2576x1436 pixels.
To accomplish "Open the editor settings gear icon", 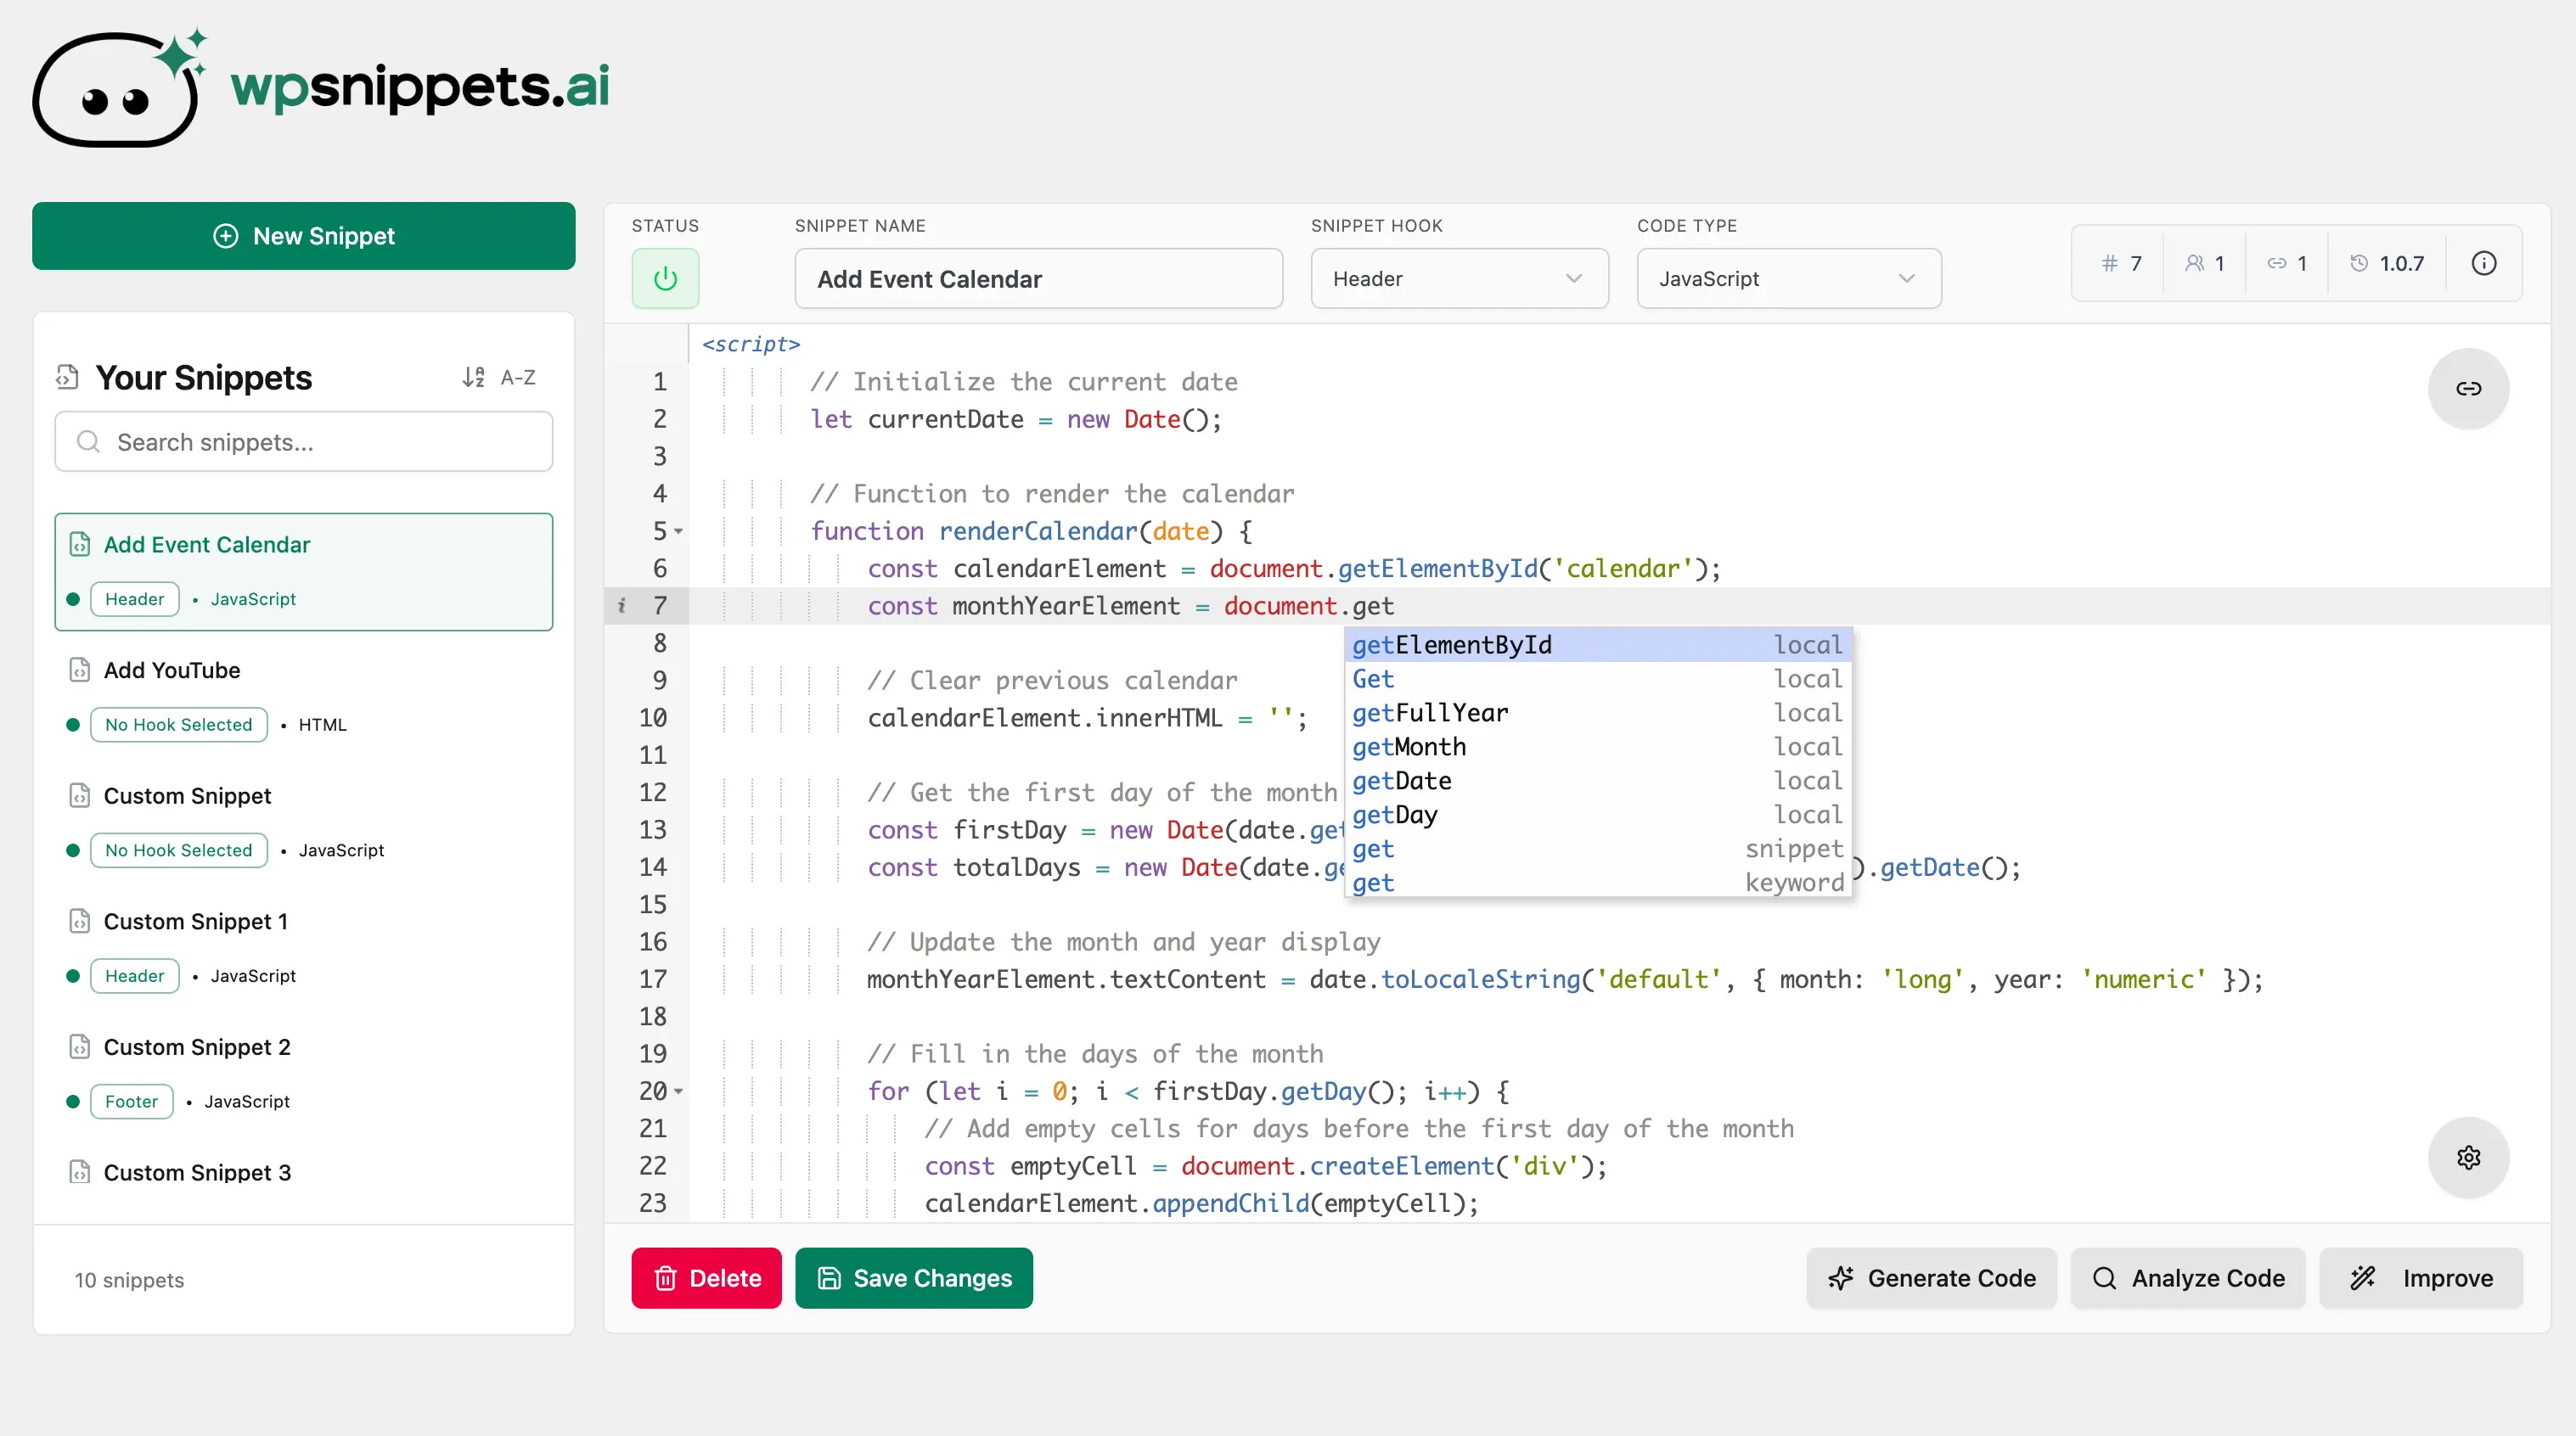I will [2468, 1157].
